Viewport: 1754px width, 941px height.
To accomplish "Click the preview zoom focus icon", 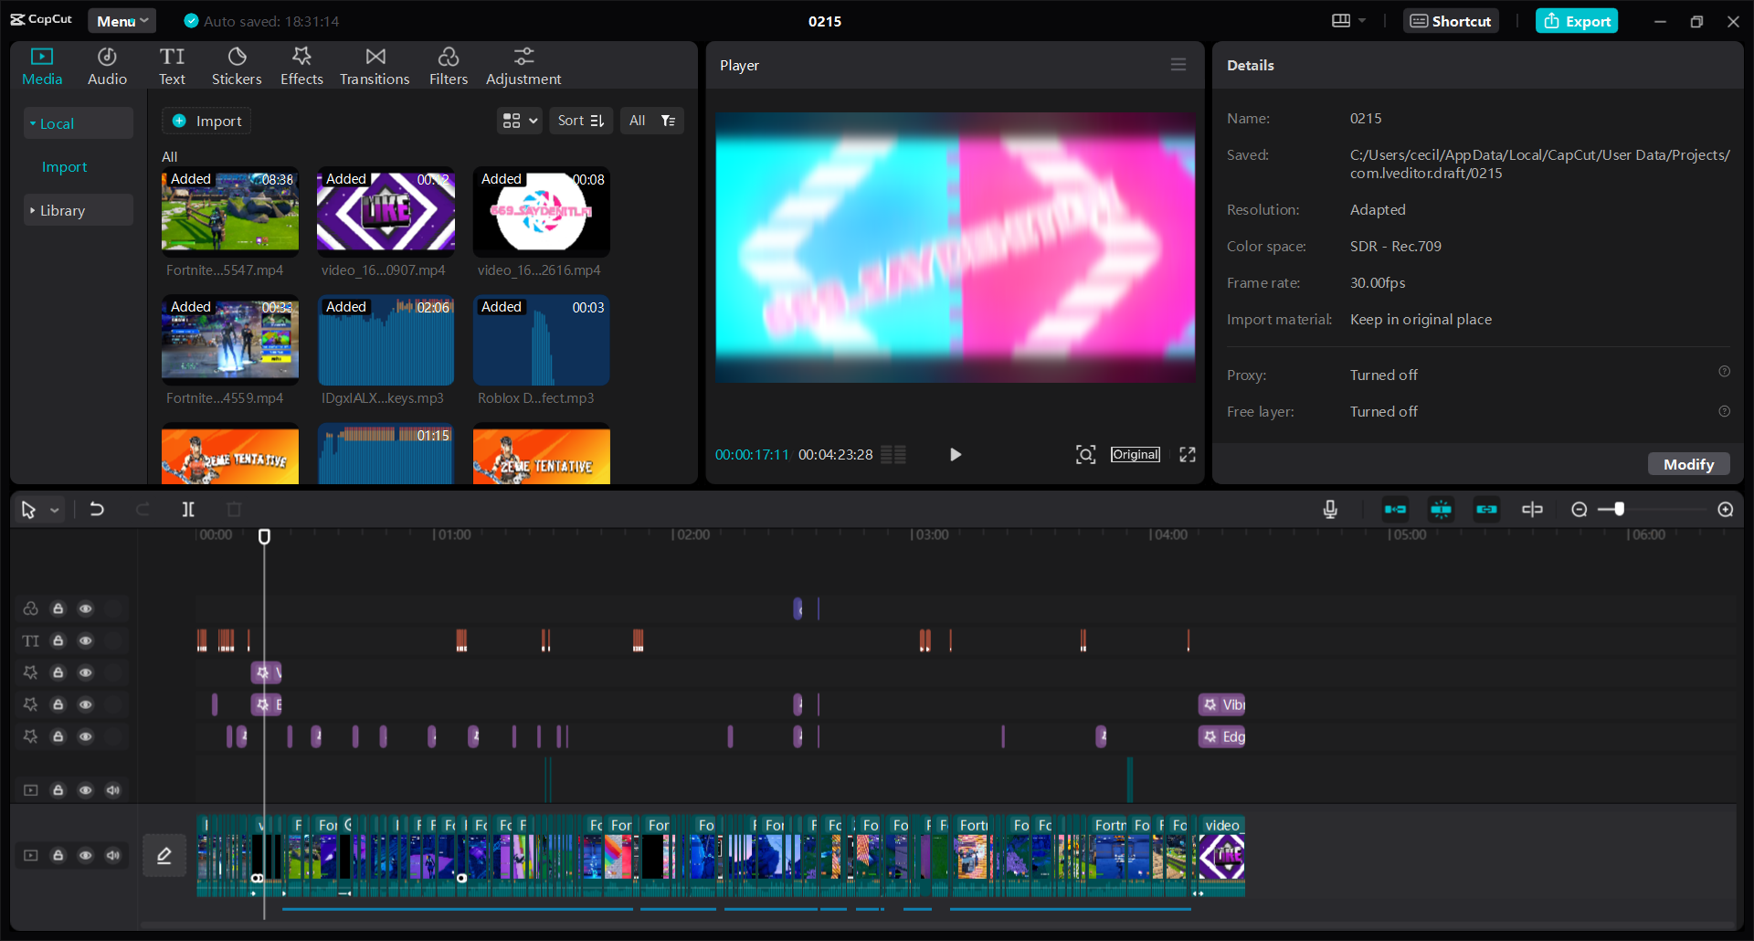I will pyautogui.click(x=1085, y=455).
